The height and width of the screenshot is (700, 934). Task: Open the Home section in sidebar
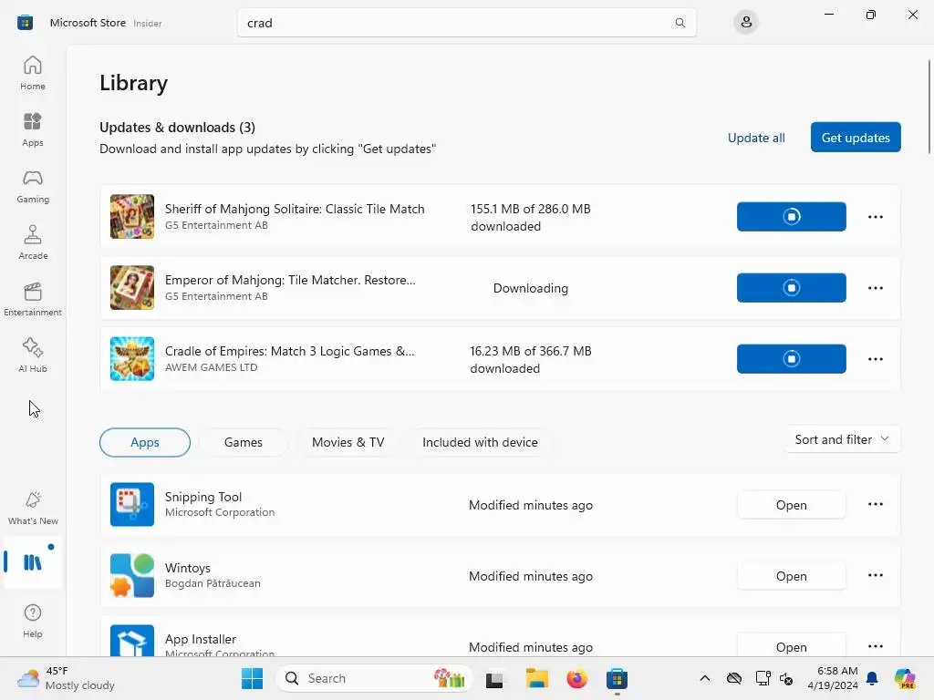point(33,73)
